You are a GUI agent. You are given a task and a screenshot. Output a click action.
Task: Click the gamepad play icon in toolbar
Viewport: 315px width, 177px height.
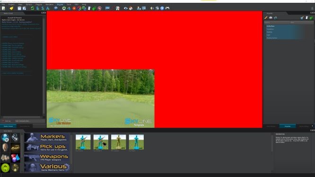[167, 8]
